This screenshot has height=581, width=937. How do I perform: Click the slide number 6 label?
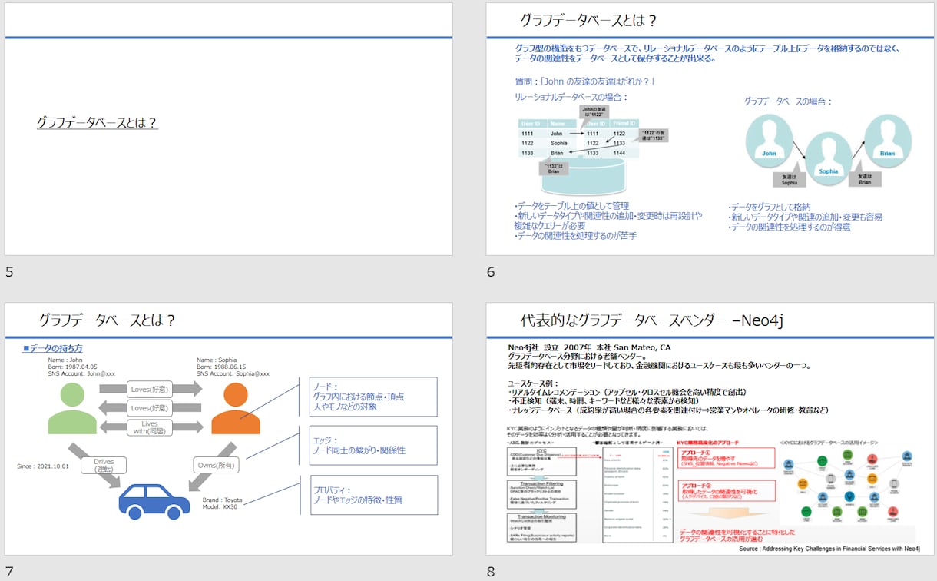click(491, 272)
